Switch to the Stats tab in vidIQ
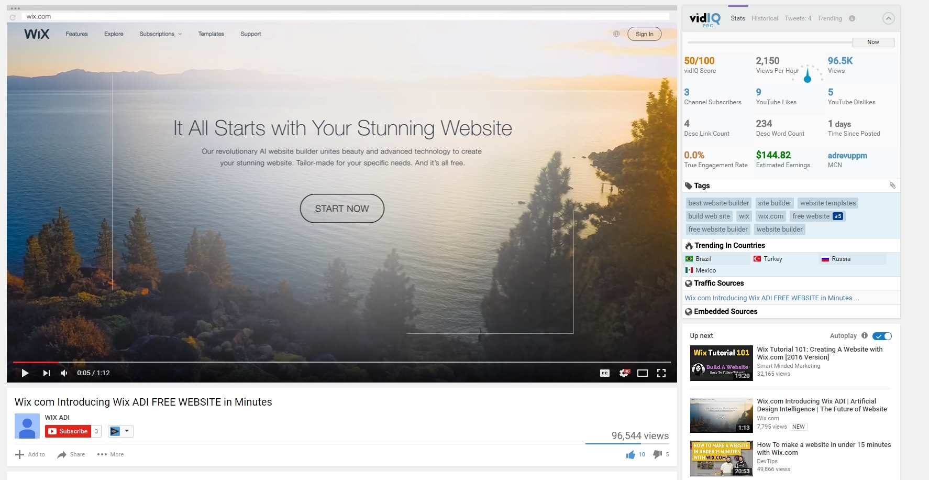Screen dimensions: 929x480 click(738, 18)
